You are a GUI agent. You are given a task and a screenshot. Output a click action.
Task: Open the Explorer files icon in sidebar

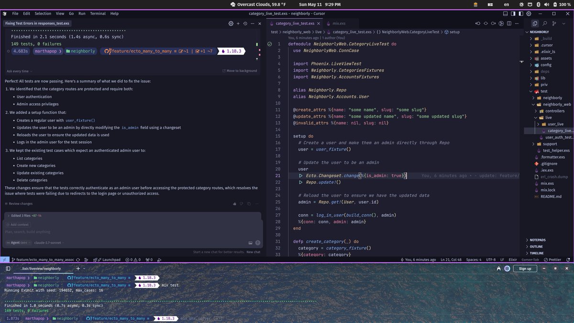point(535,23)
